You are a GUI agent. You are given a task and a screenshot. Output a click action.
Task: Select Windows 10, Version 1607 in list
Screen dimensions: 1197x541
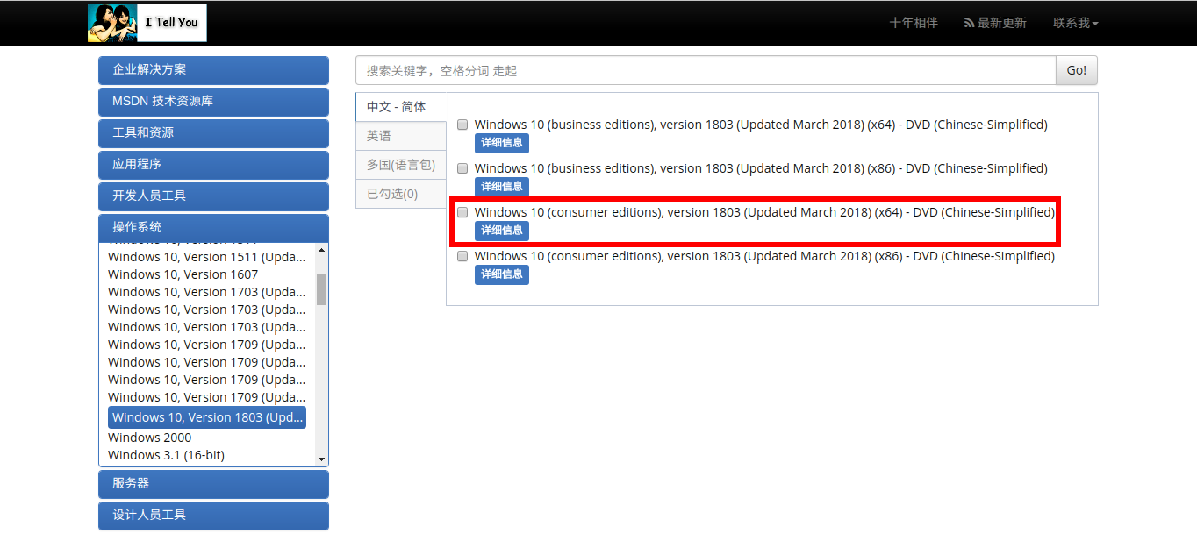point(183,274)
